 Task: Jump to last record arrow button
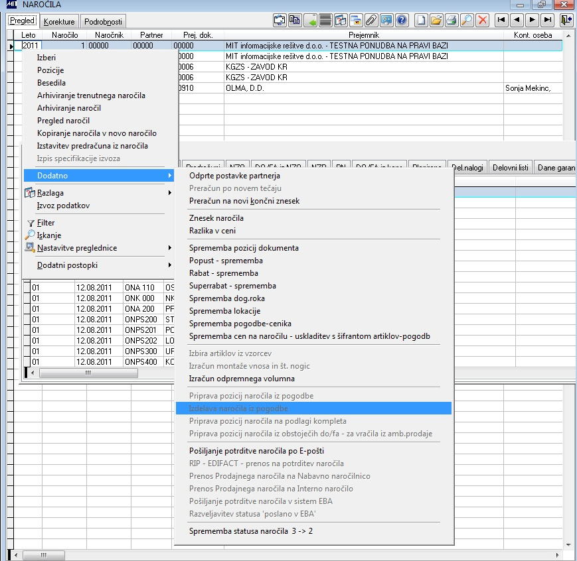[x=548, y=20]
